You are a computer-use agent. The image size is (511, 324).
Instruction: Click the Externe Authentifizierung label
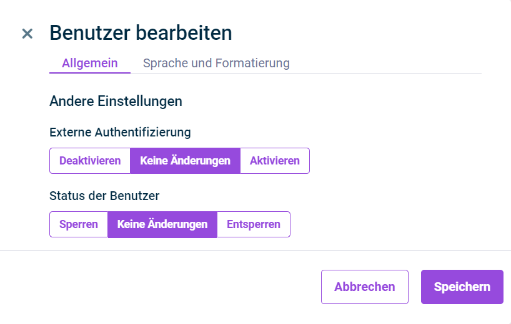(120, 132)
